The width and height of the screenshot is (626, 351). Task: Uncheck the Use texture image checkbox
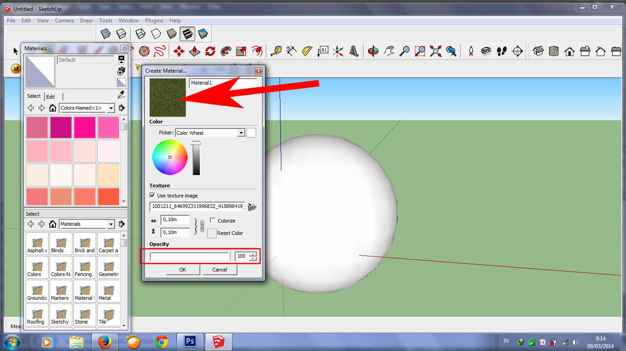click(152, 195)
